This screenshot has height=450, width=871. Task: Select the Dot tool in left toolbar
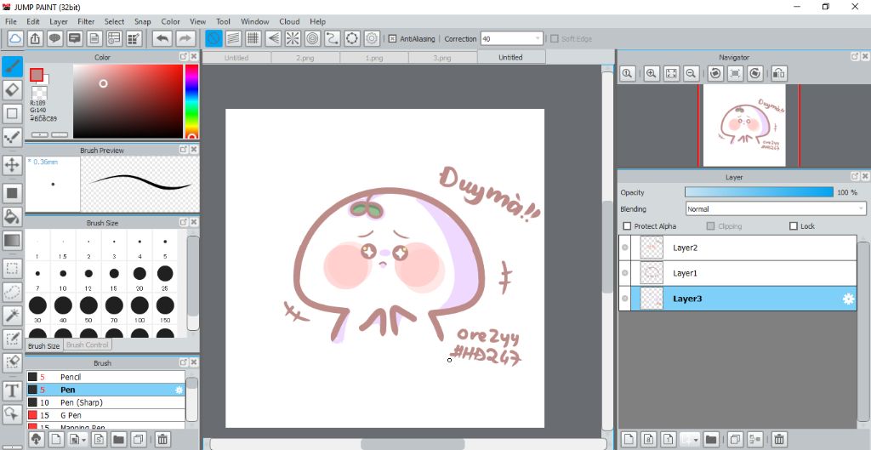(x=12, y=137)
